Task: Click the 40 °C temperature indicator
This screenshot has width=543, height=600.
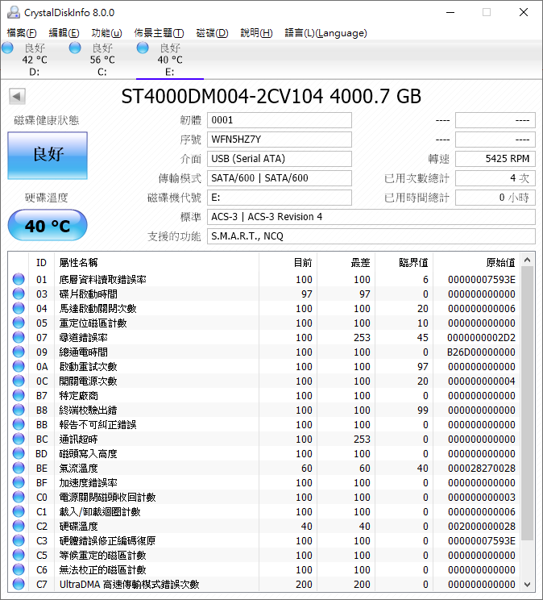Action: pyautogui.click(x=48, y=225)
